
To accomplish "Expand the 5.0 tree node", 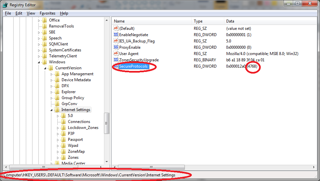I will coord(58,116).
